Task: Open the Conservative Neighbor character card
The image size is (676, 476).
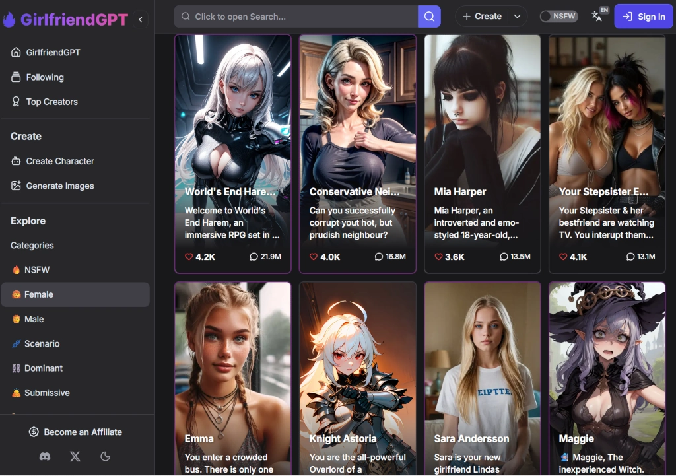Action: point(357,152)
